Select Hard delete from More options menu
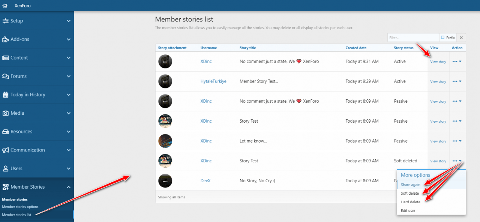Viewport: 480px width, 222px height. click(x=410, y=202)
